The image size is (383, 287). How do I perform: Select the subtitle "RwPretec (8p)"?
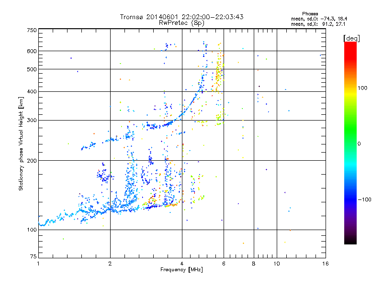181,23
